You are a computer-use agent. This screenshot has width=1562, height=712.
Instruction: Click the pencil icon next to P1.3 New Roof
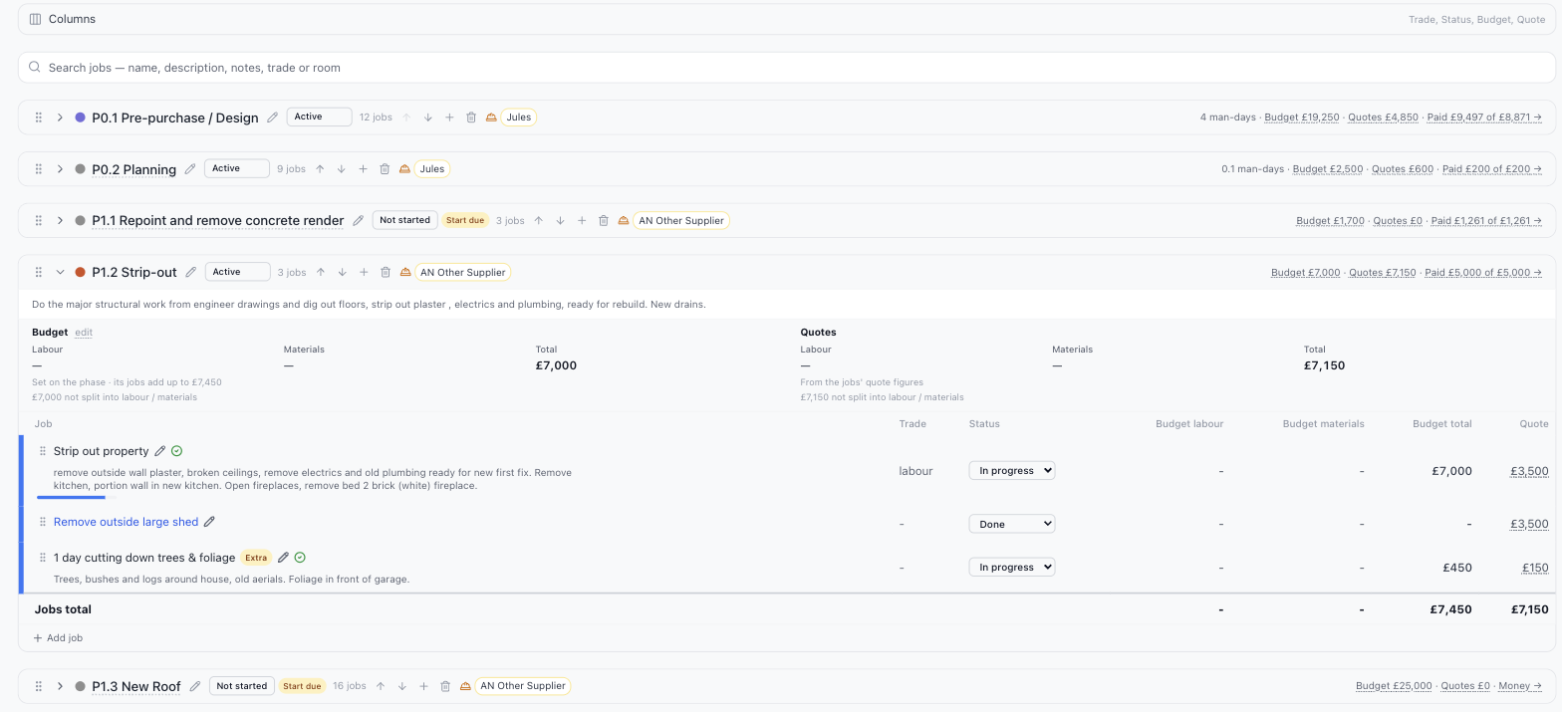195,686
